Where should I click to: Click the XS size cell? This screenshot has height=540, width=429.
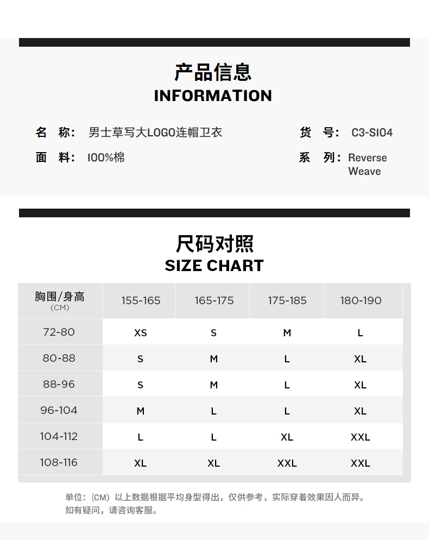tap(141, 332)
